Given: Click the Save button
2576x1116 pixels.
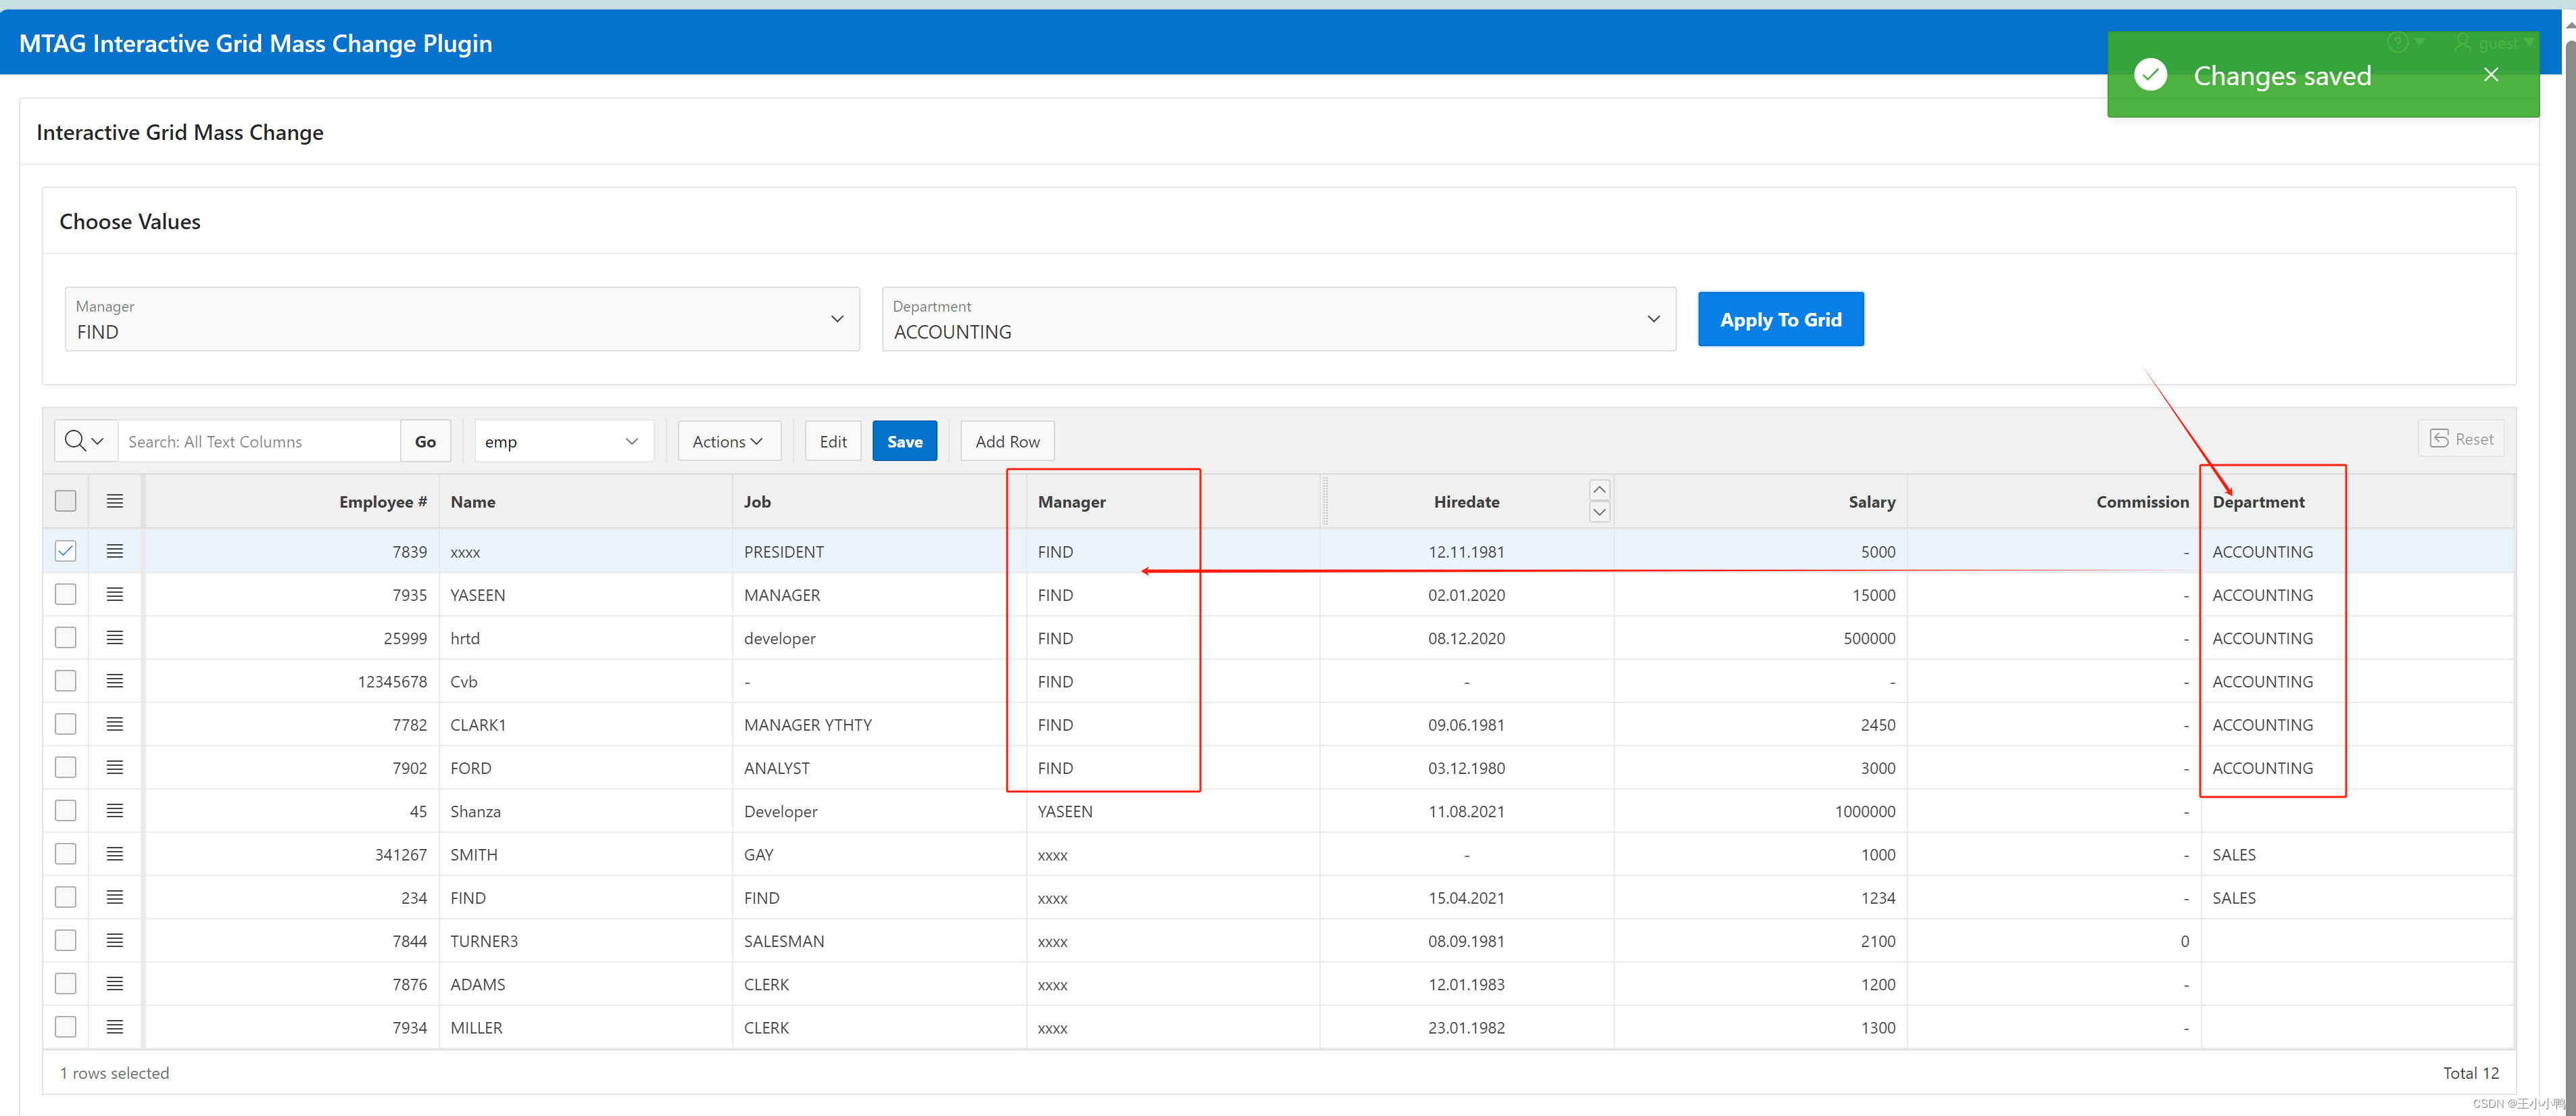Looking at the screenshot, I should click(904, 441).
